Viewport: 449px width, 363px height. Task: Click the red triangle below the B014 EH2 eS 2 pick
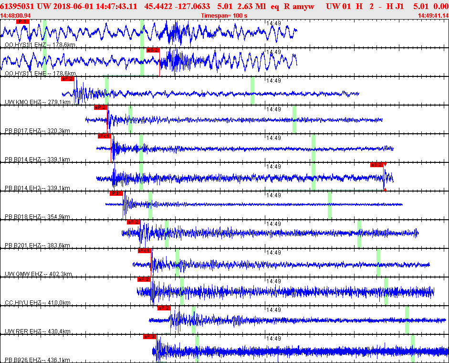pyautogui.click(x=385, y=189)
